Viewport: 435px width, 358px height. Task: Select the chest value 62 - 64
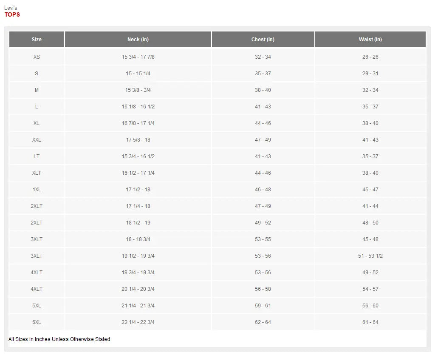tap(263, 322)
